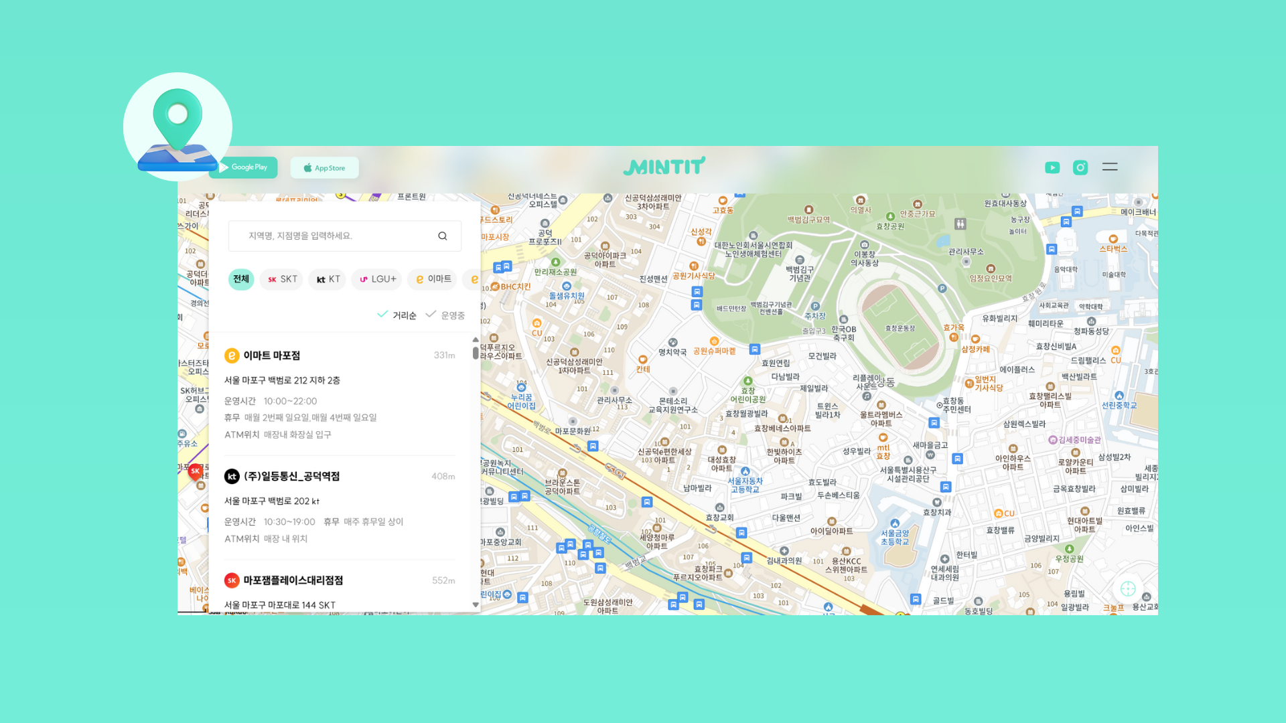Select the 이마트 filter tab
This screenshot has width=1286, height=723.
pyautogui.click(x=433, y=279)
